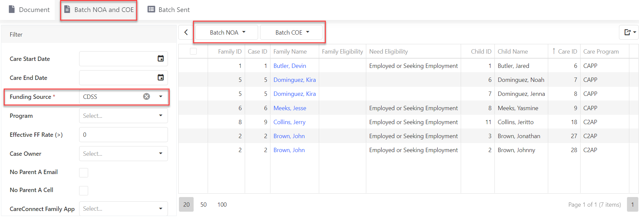Expand the Funding Source dropdown arrow

[161, 97]
